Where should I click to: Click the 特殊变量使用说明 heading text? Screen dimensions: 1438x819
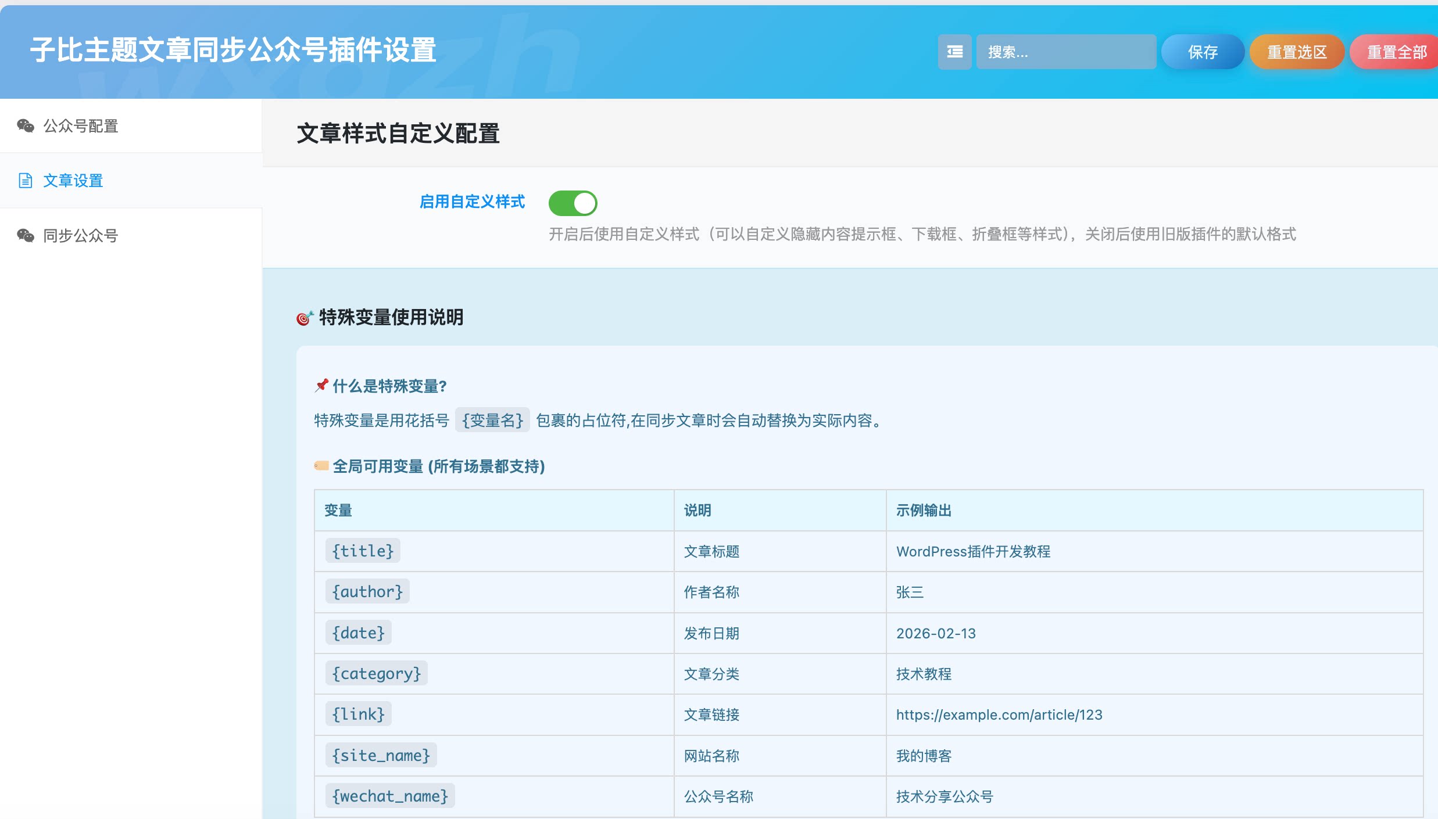coord(391,317)
